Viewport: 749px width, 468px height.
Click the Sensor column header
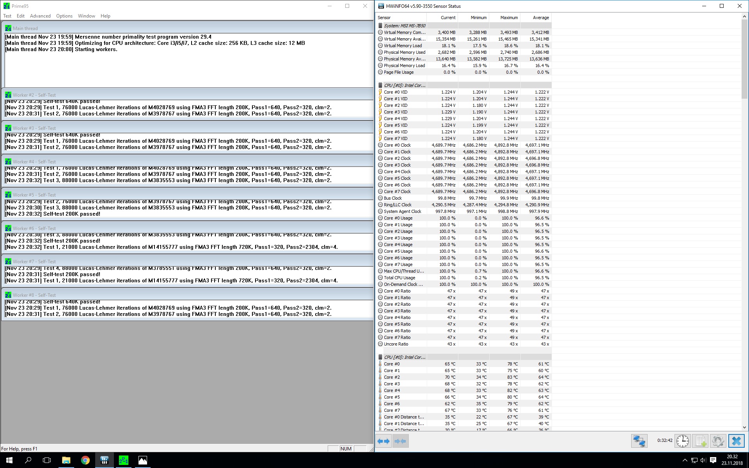click(x=401, y=18)
